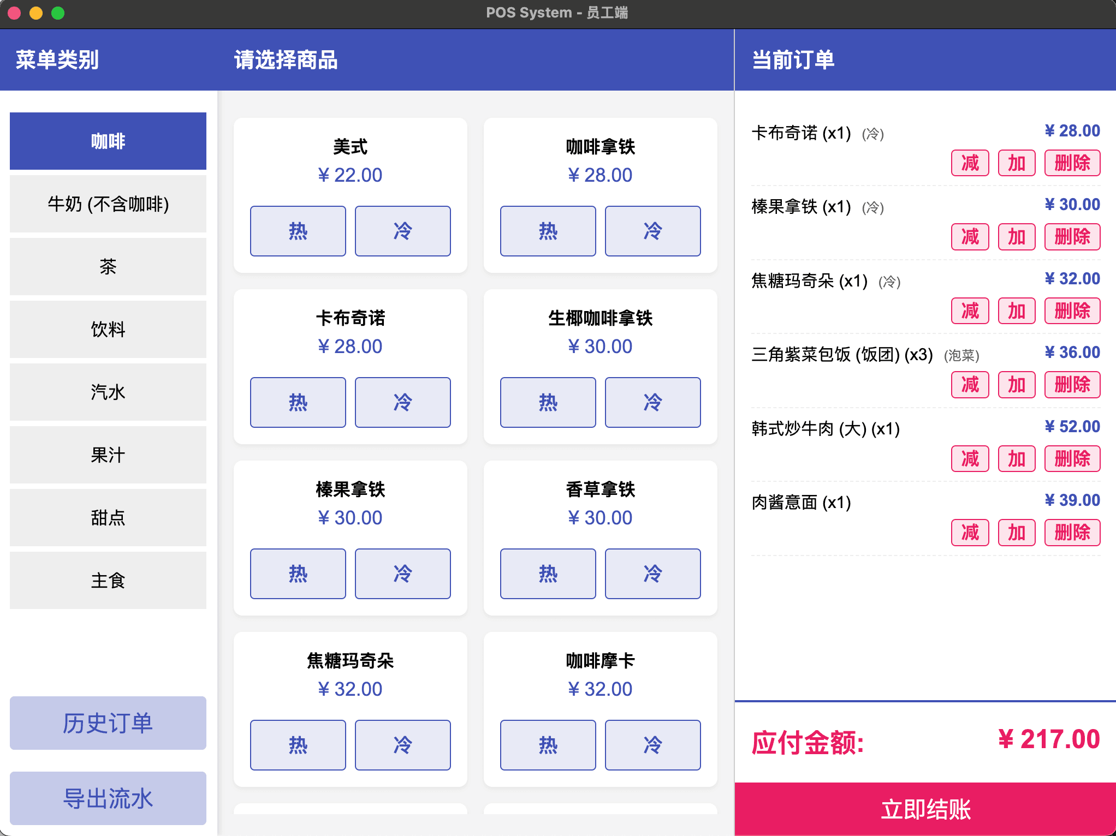The height and width of the screenshot is (836, 1116).
Task: Increase 肉酱意面 quantity using 加
Action: coord(1016,533)
